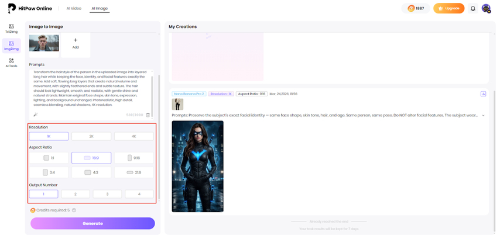Switch to the AI Video tab
Screen dimensions: 500x239
pyautogui.click(x=74, y=9)
